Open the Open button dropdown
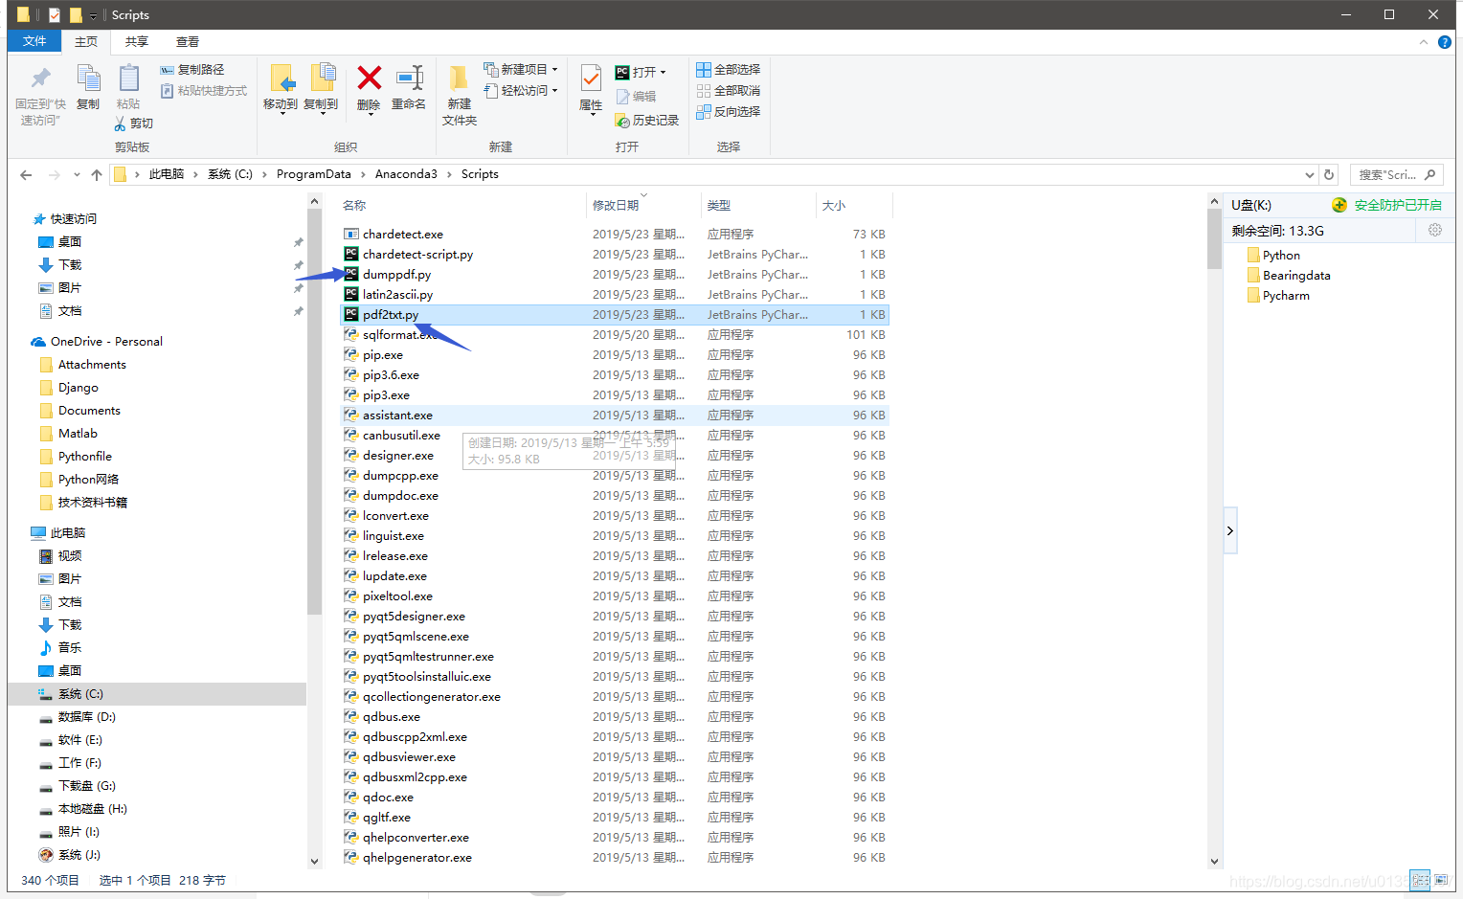This screenshot has height=899, width=1463. [x=663, y=73]
